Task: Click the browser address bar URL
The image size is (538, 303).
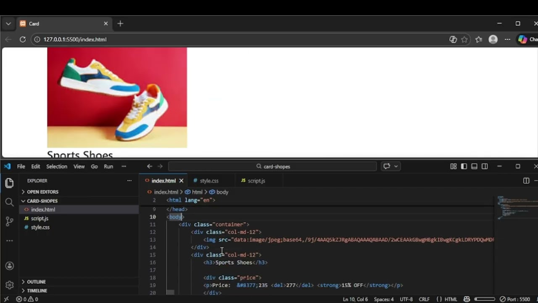Action: [75, 39]
